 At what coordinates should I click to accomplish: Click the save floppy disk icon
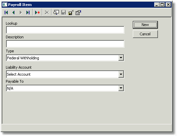click(64, 12)
